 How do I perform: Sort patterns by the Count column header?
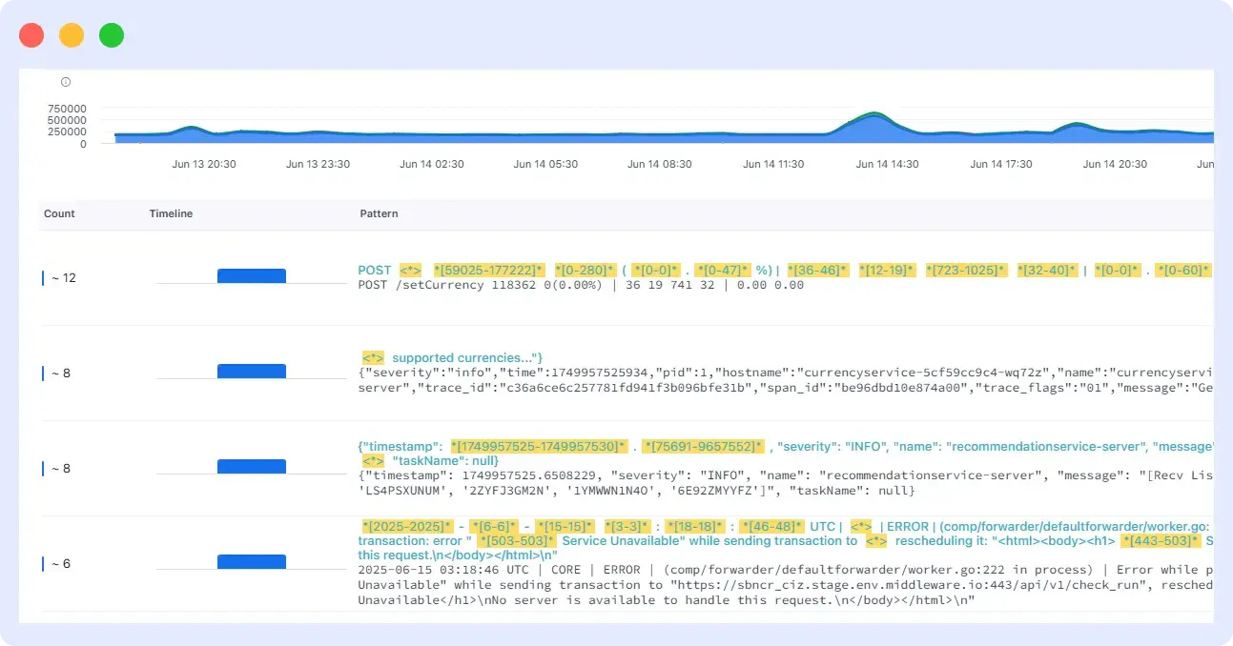click(59, 213)
